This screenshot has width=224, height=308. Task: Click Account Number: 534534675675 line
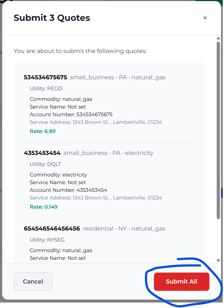(x=71, y=114)
